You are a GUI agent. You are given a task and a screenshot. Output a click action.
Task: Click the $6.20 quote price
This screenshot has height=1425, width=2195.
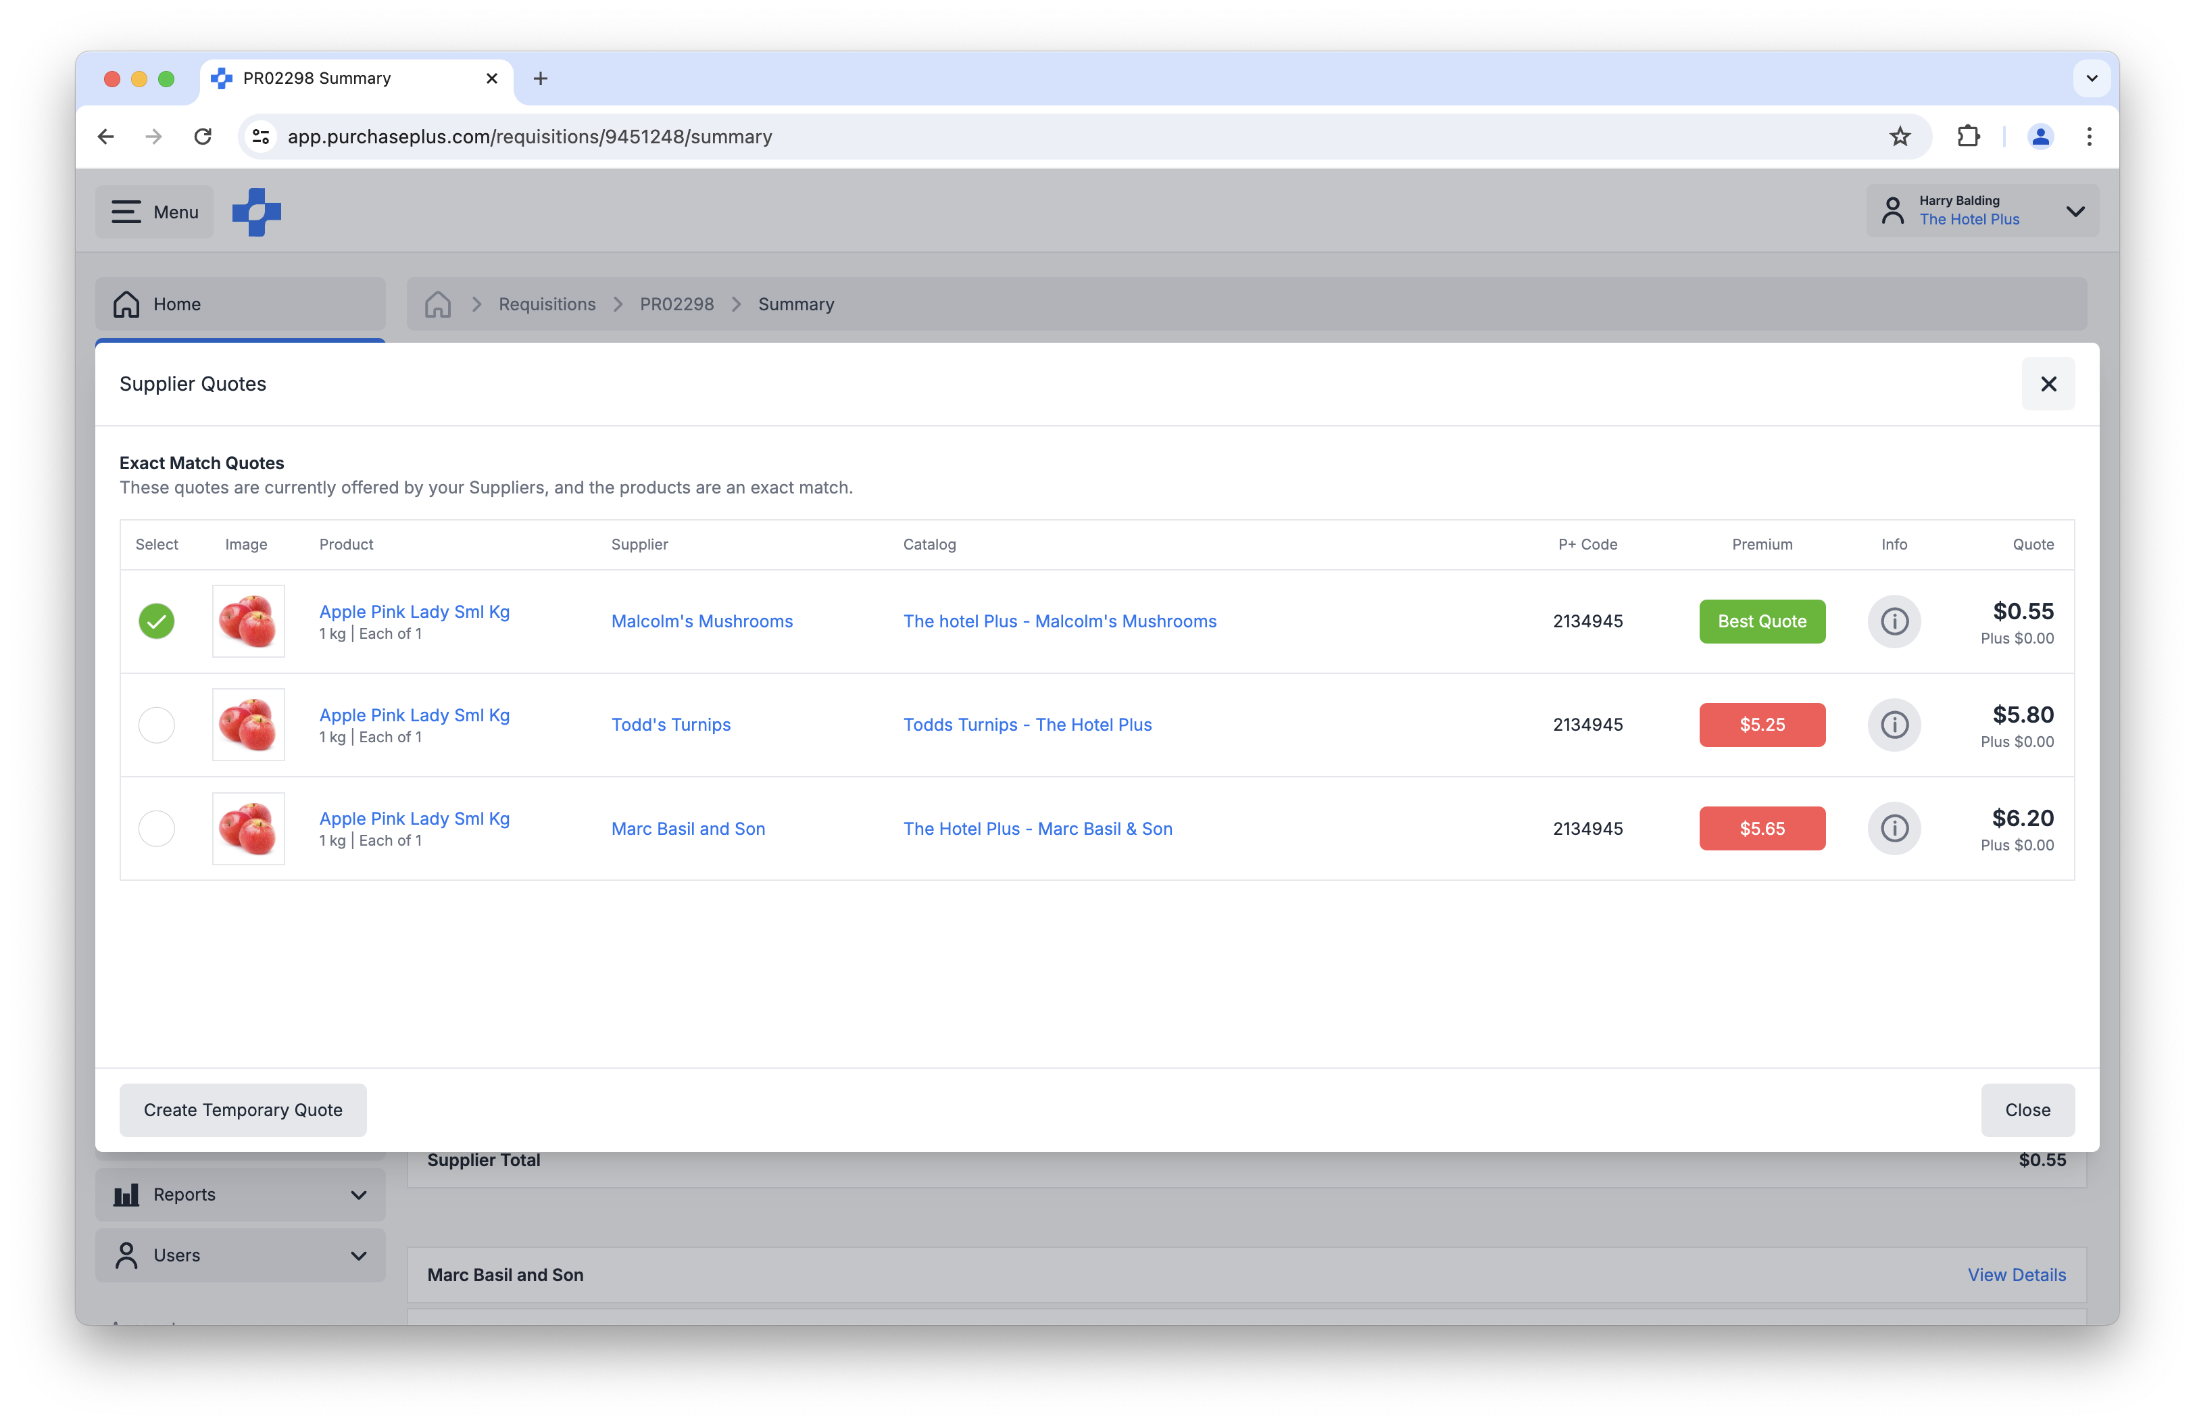point(2023,817)
